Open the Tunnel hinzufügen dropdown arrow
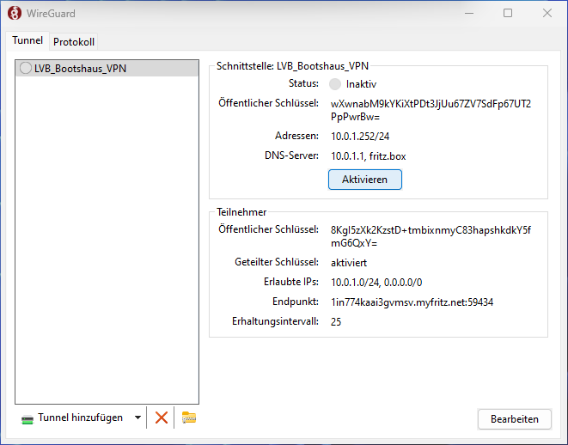 (137, 418)
